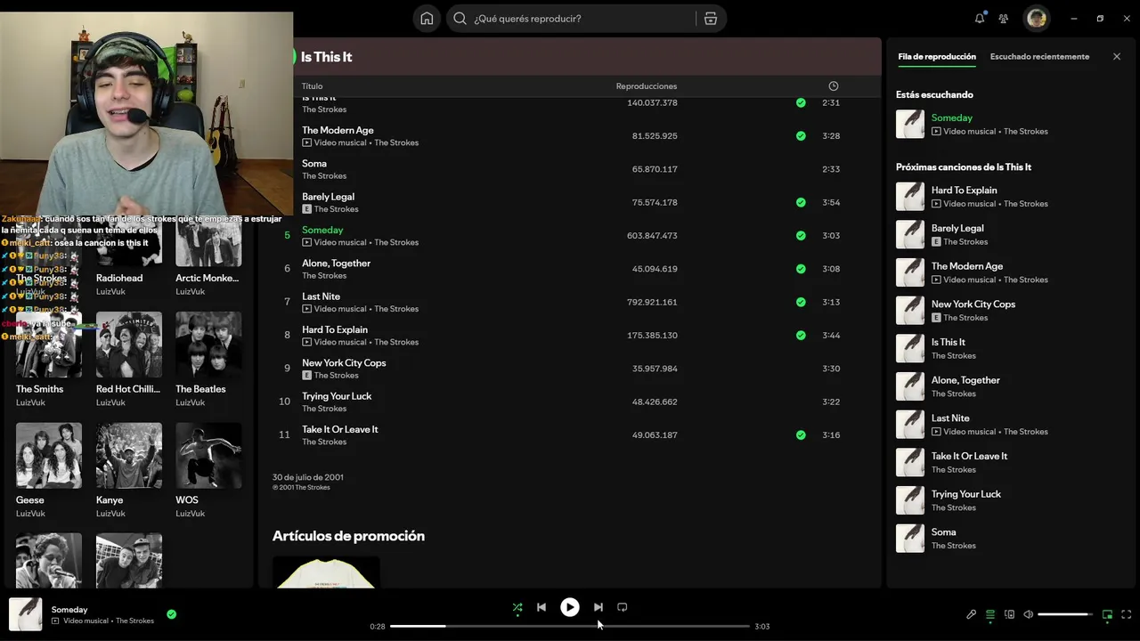Click saved checkmark on Take It Or Leave It
This screenshot has width=1140, height=641.
[x=801, y=435]
